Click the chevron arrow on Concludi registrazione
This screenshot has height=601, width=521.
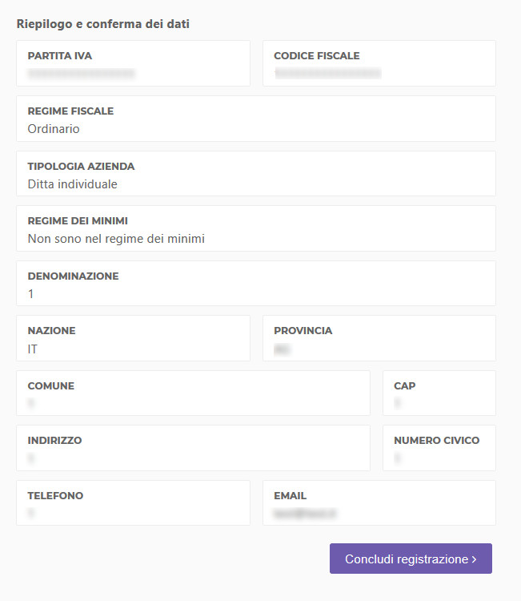point(475,559)
